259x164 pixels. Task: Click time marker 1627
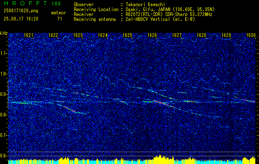tap(177, 35)
